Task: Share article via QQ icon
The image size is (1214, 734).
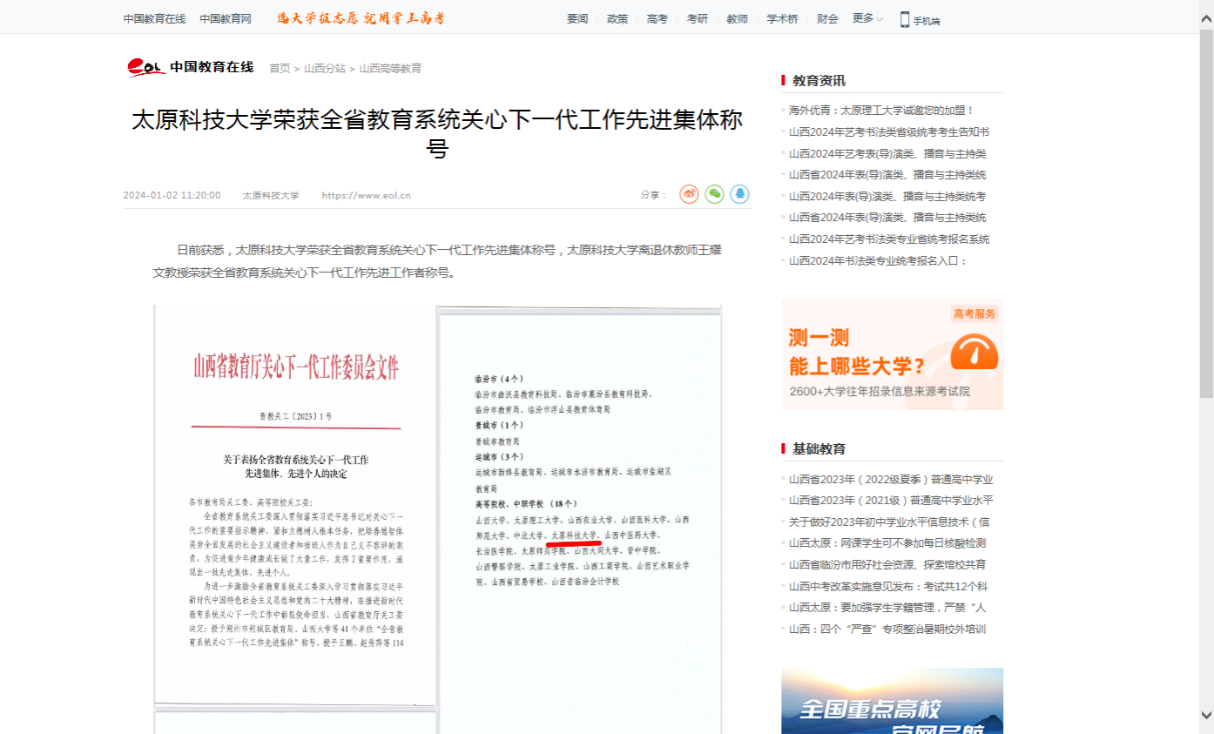Action: pos(739,194)
